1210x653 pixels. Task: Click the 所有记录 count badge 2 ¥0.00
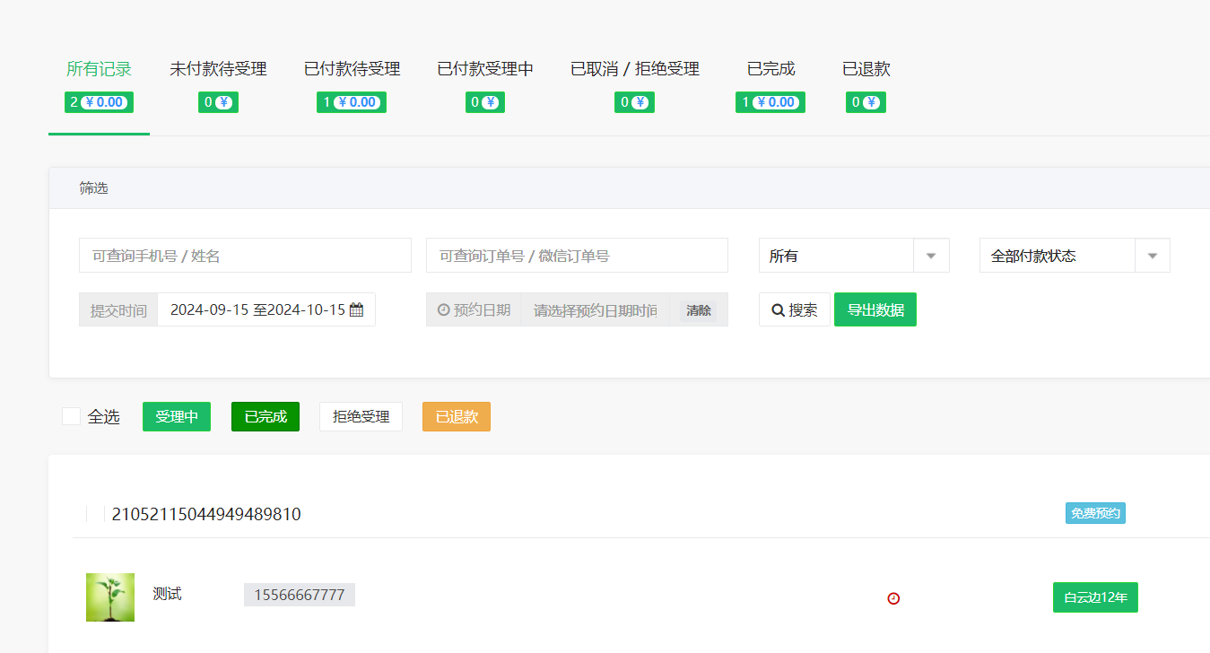tap(99, 102)
